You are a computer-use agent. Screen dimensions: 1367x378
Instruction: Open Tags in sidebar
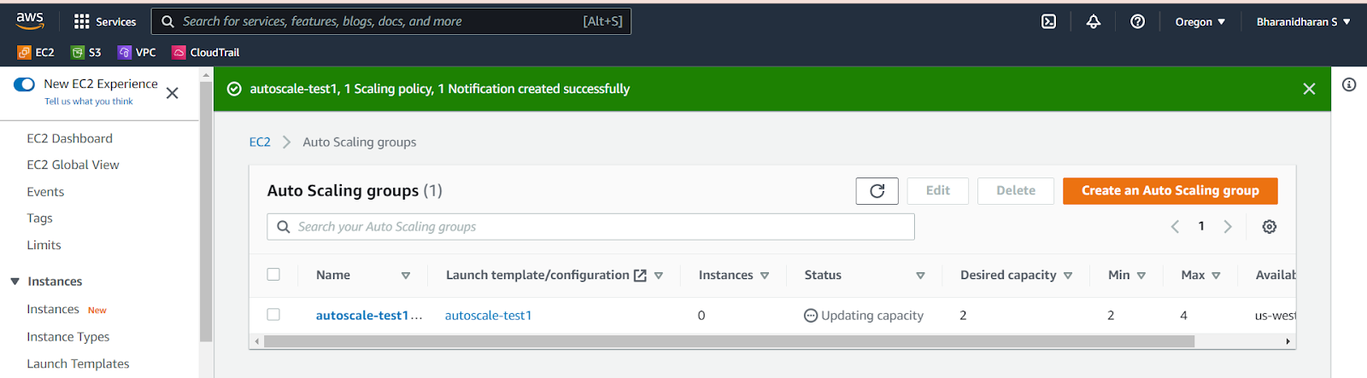pyautogui.click(x=39, y=218)
